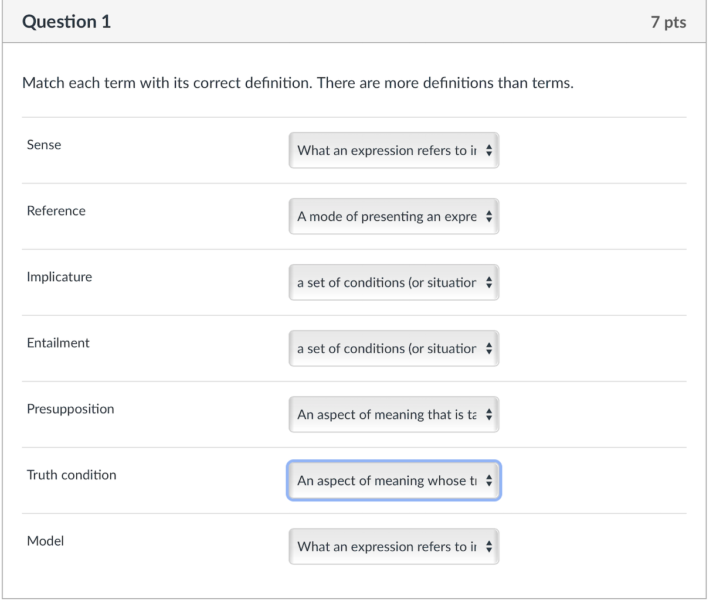Open the Implicature definition dropdown
Image resolution: width=713 pixels, height=600 pixels.
[x=393, y=282]
